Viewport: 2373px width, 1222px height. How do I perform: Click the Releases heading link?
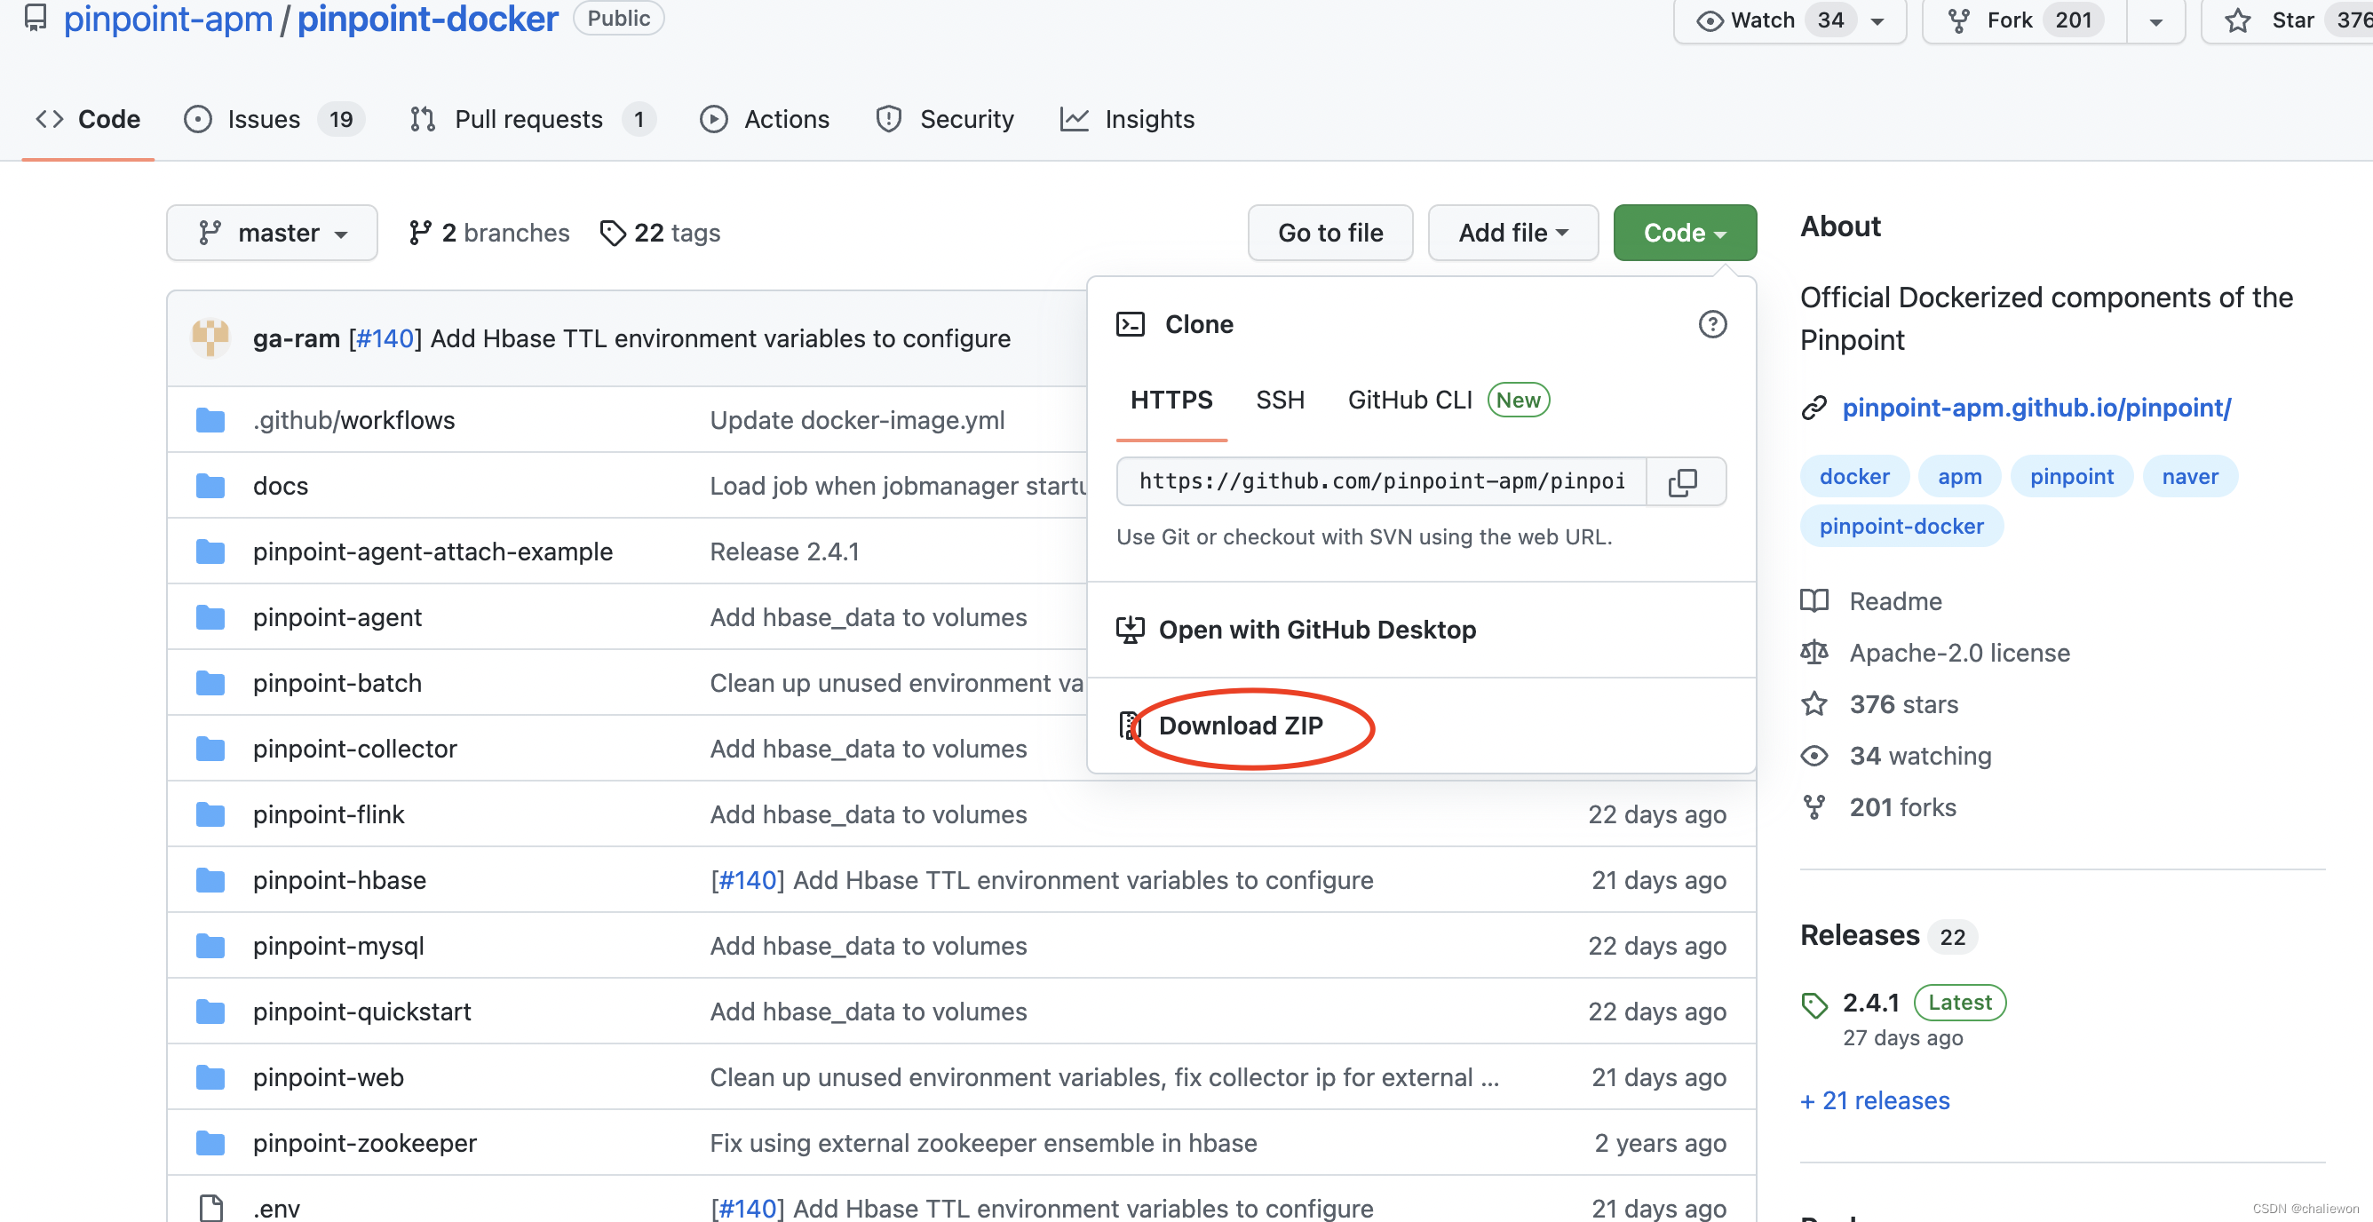pos(1859,936)
